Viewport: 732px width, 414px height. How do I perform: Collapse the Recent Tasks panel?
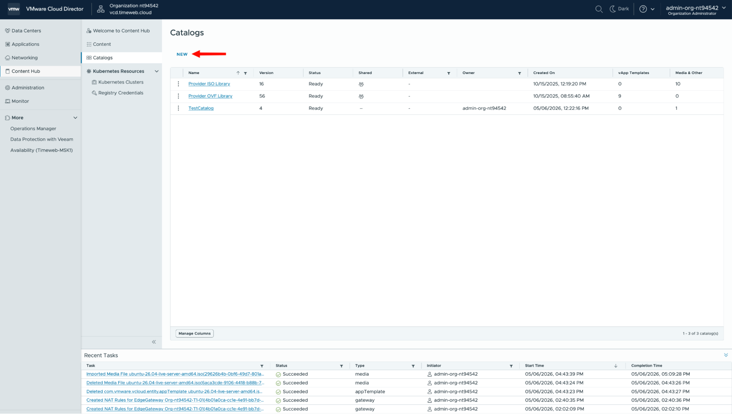coord(726,355)
